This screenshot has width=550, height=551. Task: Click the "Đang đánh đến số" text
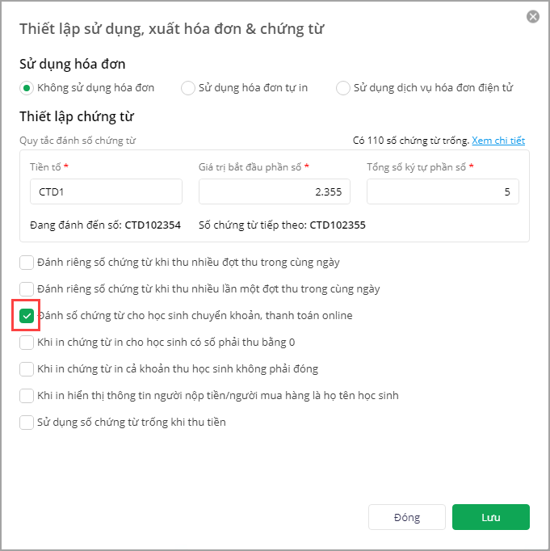106,225
